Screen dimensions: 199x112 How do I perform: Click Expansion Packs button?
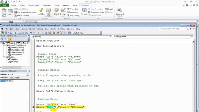tap(96, 12)
